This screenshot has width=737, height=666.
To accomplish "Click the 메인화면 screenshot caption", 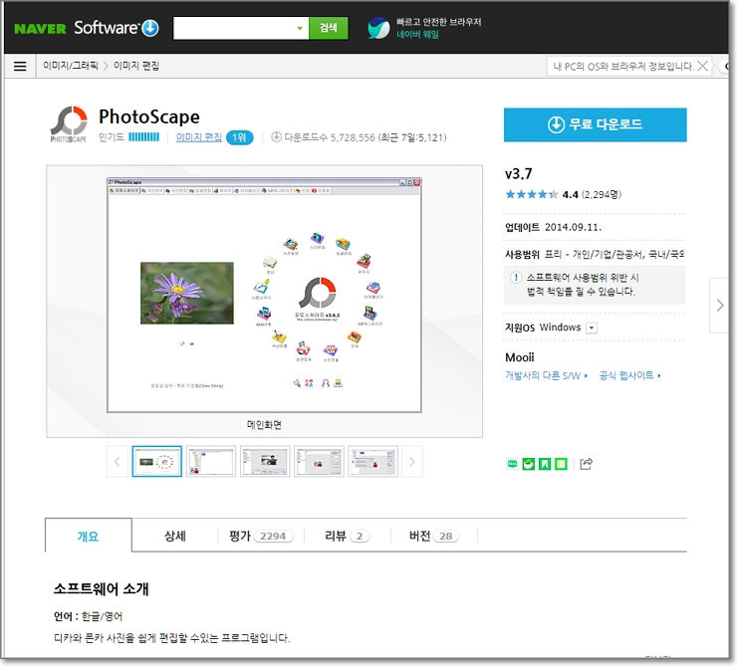I will click(264, 424).
